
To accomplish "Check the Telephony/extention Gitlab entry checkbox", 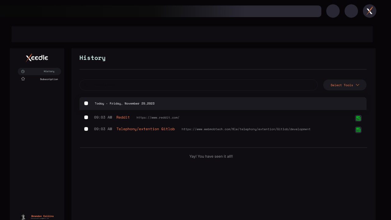I will (x=86, y=129).
